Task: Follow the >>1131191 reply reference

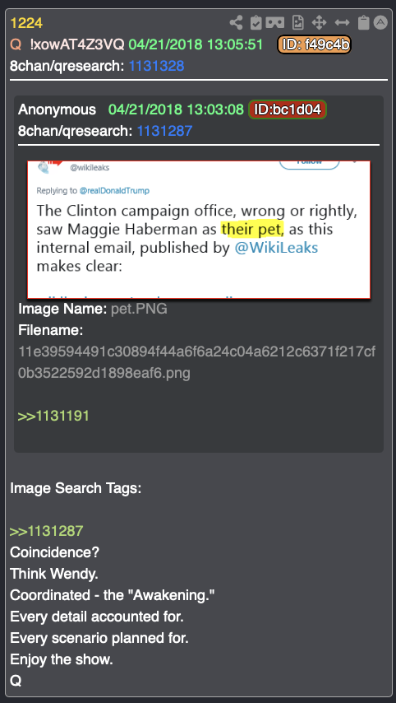Action: coord(53,416)
